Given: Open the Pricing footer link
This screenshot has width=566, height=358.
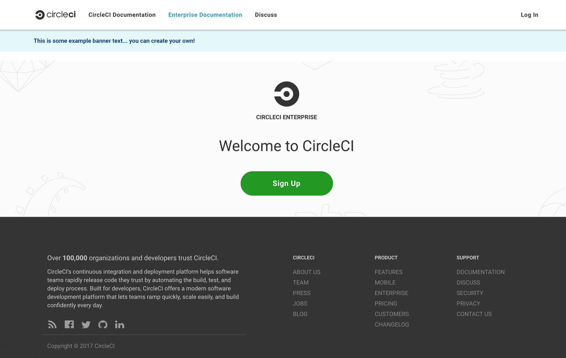Looking at the screenshot, I should coord(386,303).
